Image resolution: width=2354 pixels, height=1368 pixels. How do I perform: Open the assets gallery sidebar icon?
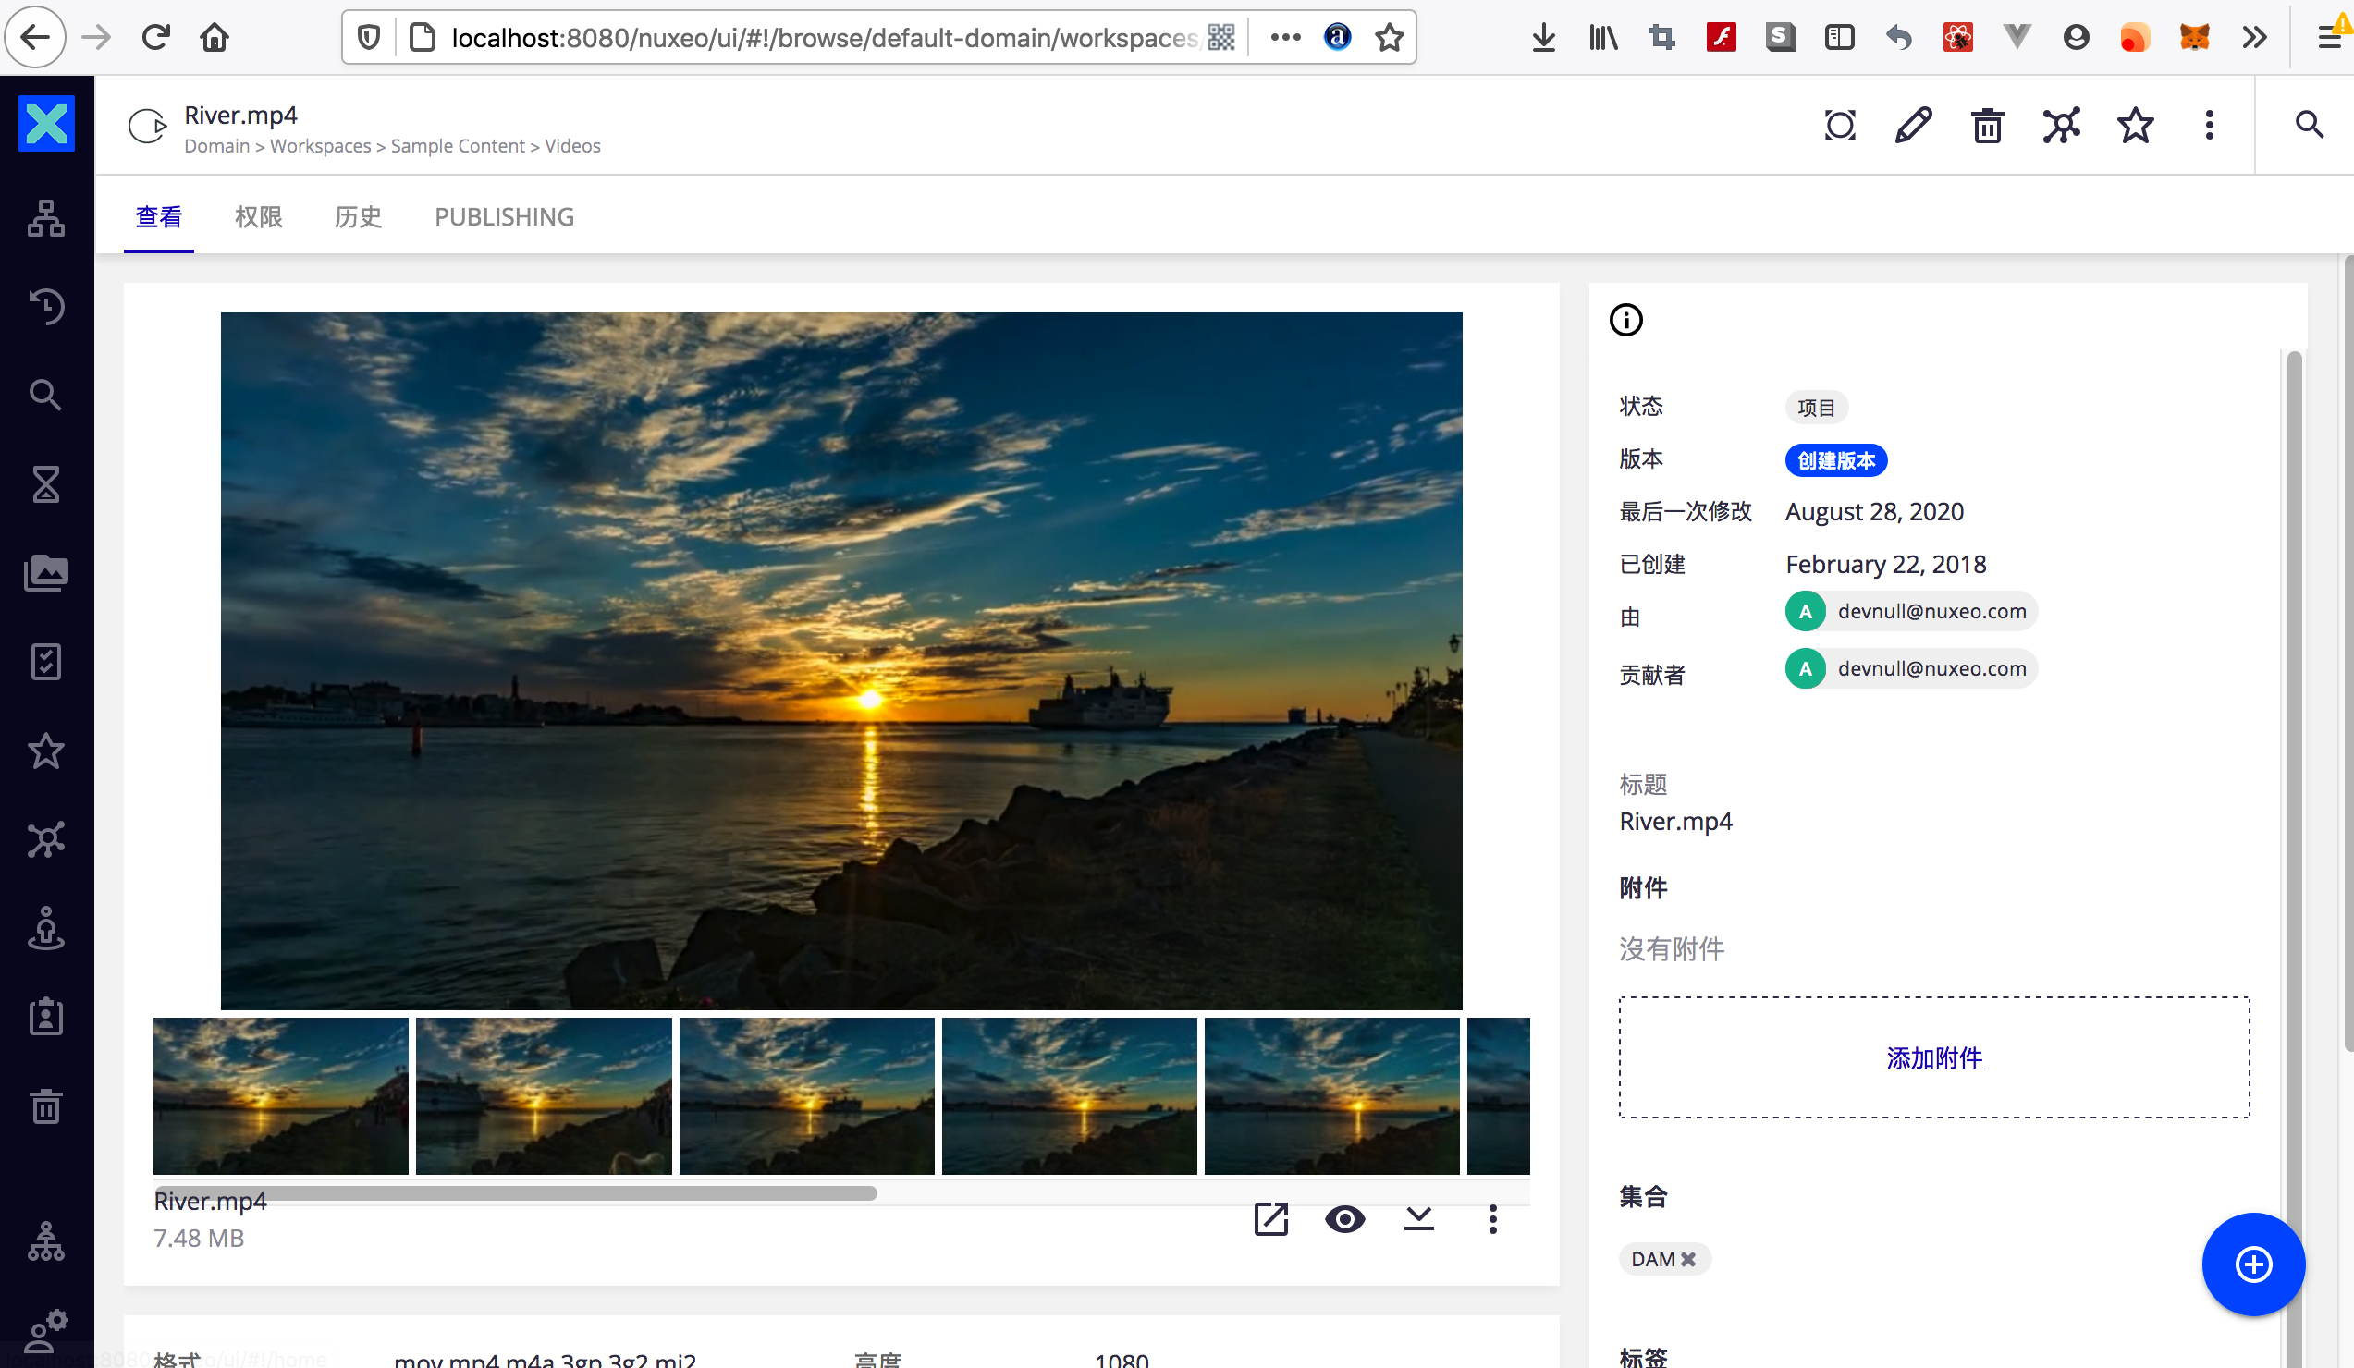coord(46,572)
